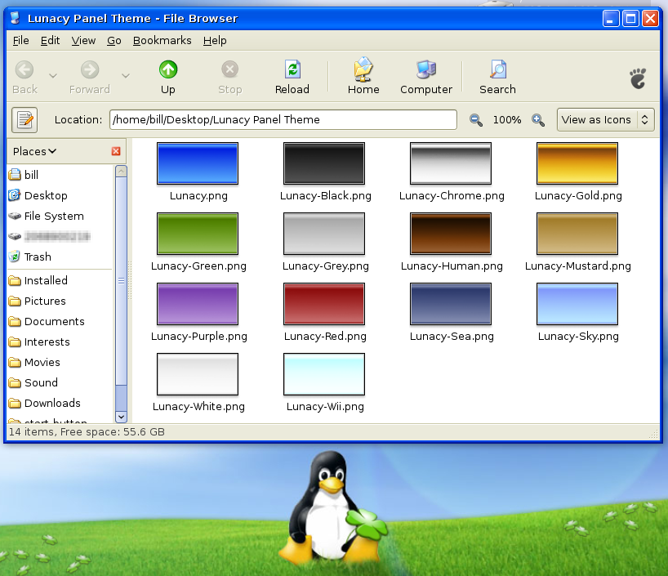The width and height of the screenshot is (668, 576).
Task: Zoom in with the plus magnifier
Action: (538, 120)
